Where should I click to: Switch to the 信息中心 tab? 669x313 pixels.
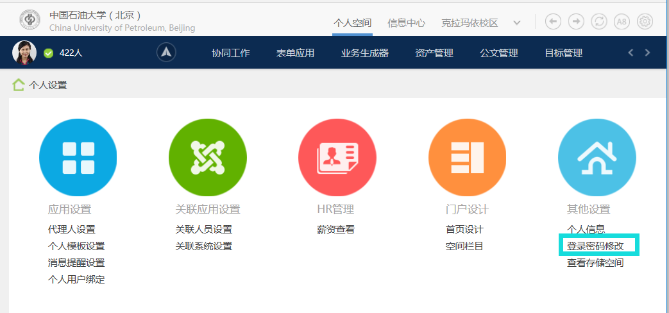[x=406, y=22]
